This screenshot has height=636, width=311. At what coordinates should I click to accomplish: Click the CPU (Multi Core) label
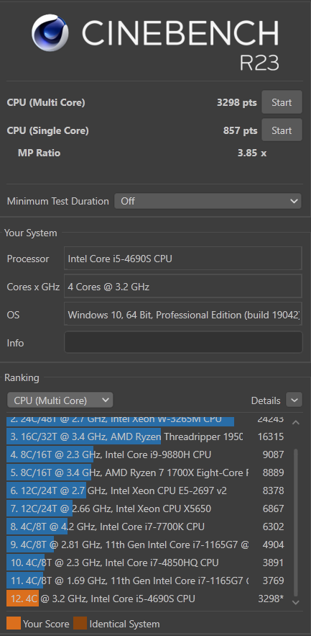coord(46,102)
